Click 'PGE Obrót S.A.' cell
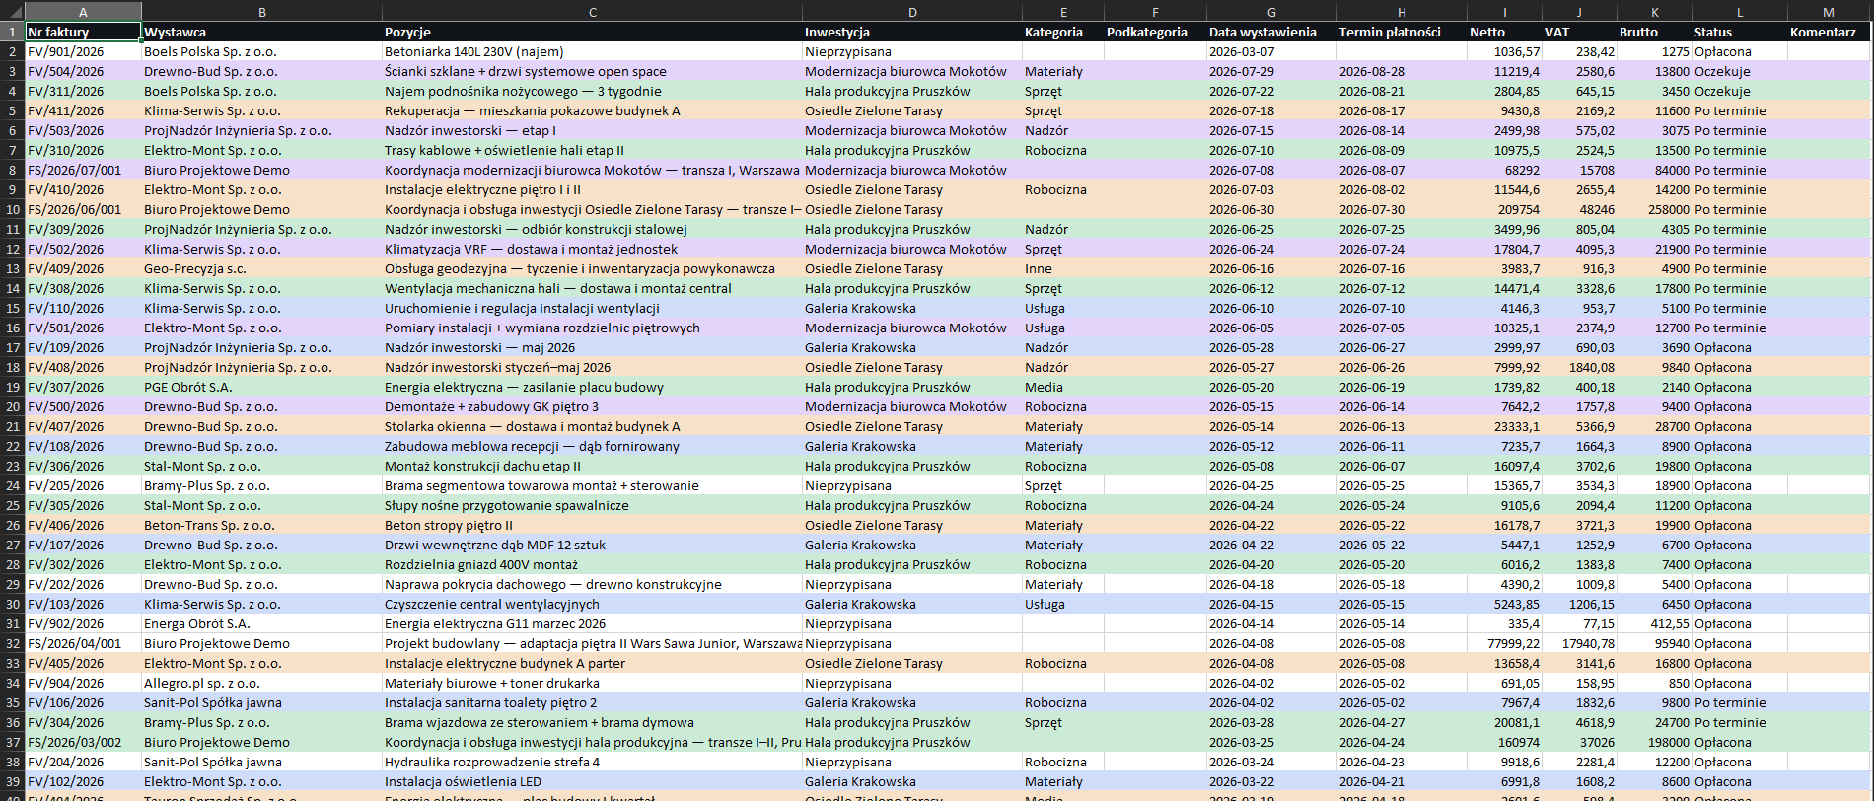The width and height of the screenshot is (1874, 801). click(261, 387)
